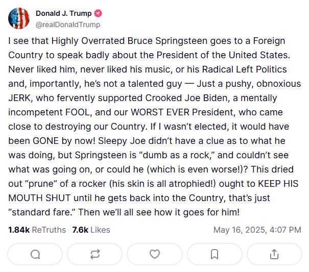Open the Donald J. Trump display name
The height and width of the screenshot is (272, 309).
(x=64, y=13)
